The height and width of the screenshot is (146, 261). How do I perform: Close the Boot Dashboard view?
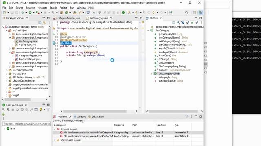pyautogui.click(x=26, y=105)
